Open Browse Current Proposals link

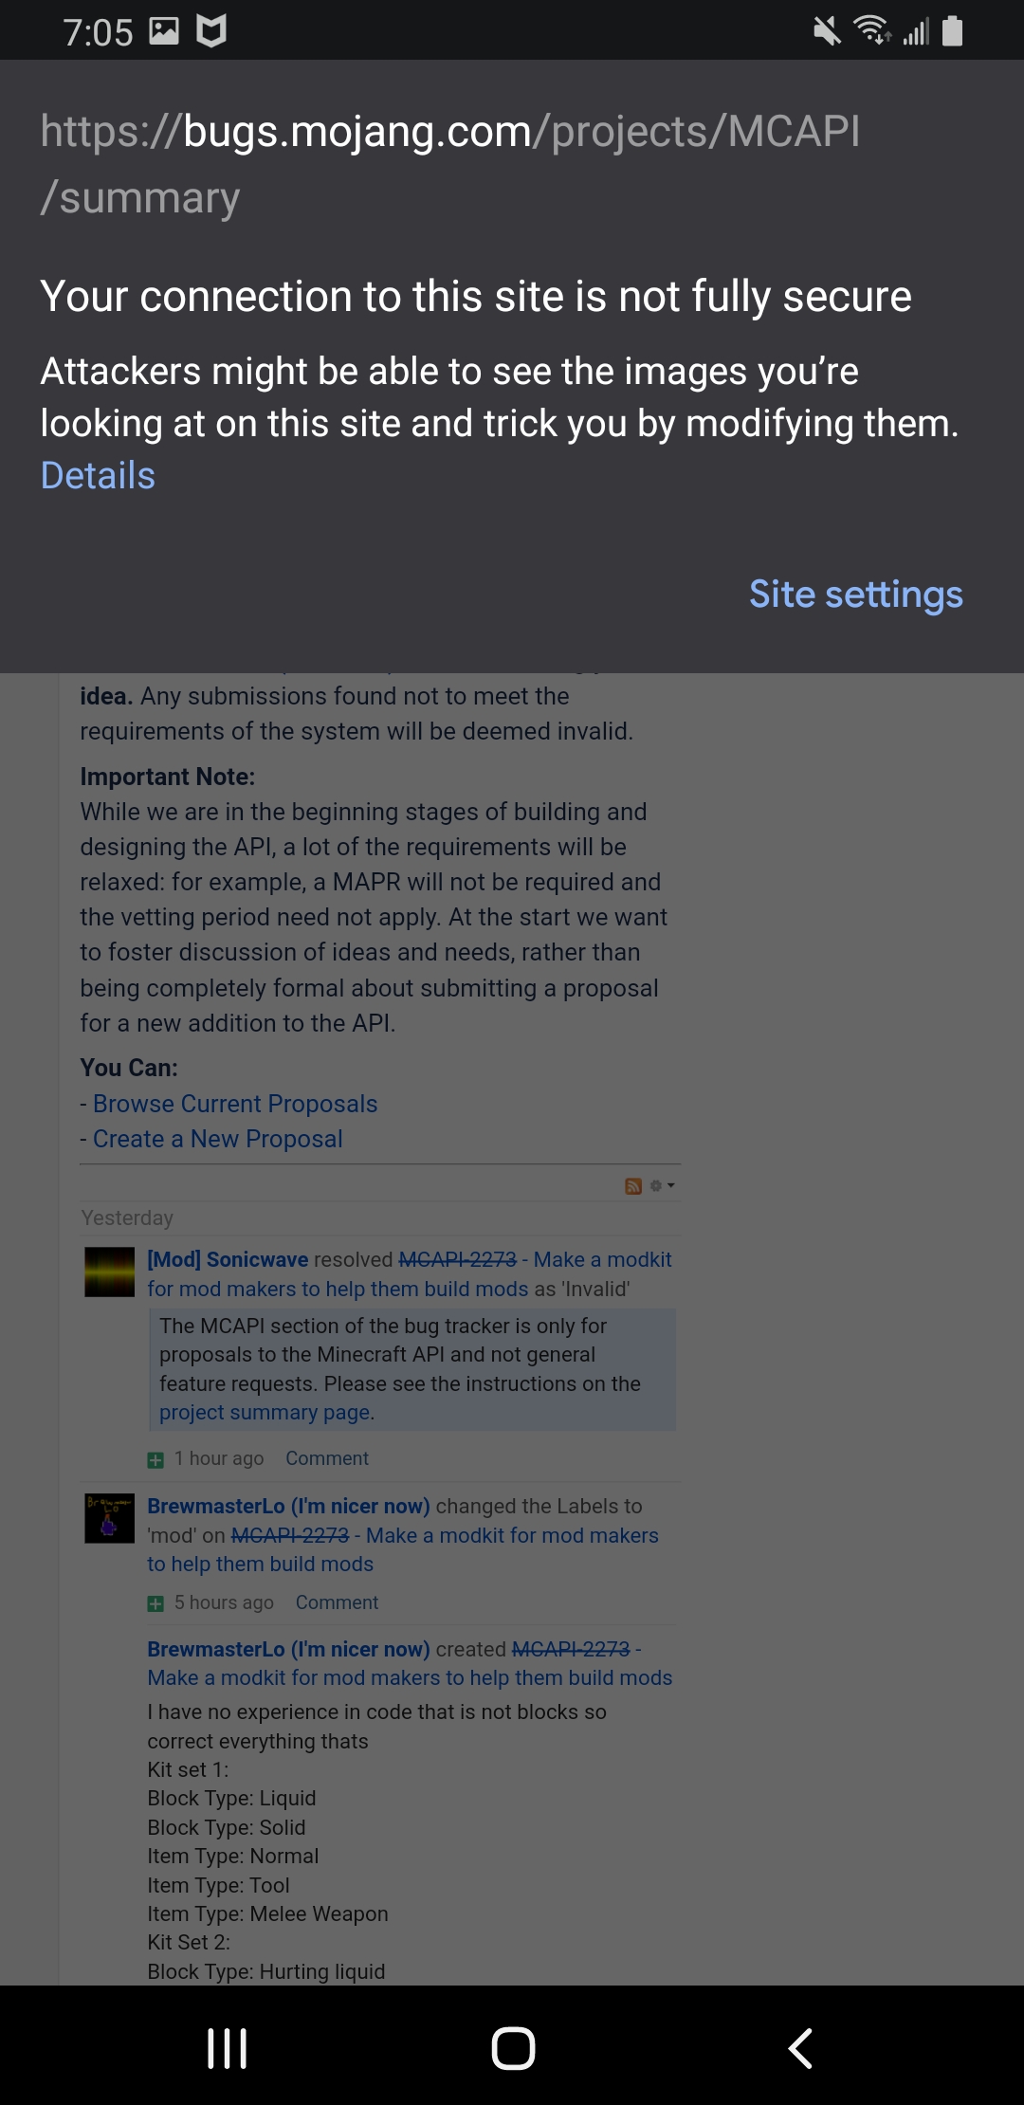click(235, 1104)
